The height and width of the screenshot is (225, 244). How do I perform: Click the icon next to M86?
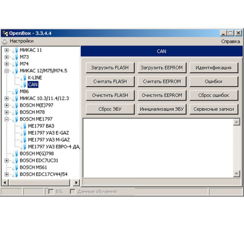[15, 91]
